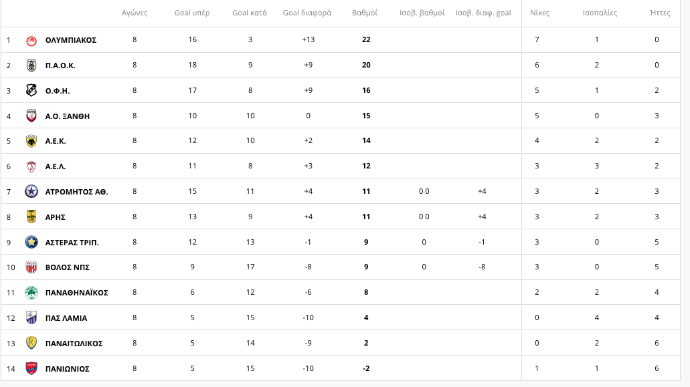Click the Νίκες column header

(539, 13)
